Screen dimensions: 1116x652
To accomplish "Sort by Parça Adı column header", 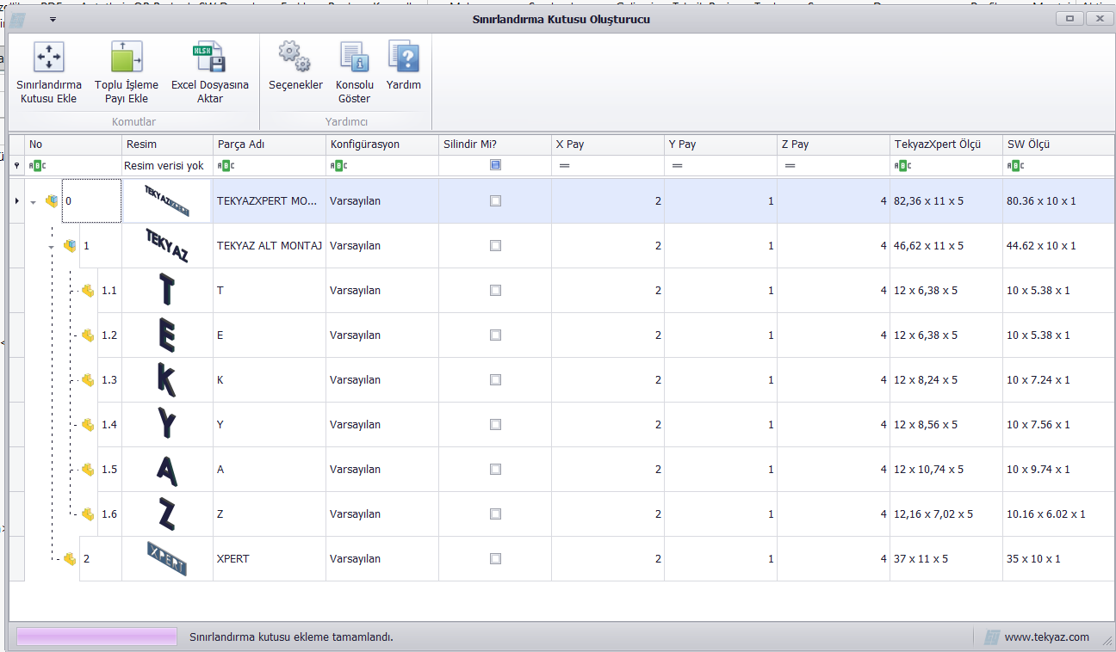I will (270, 145).
